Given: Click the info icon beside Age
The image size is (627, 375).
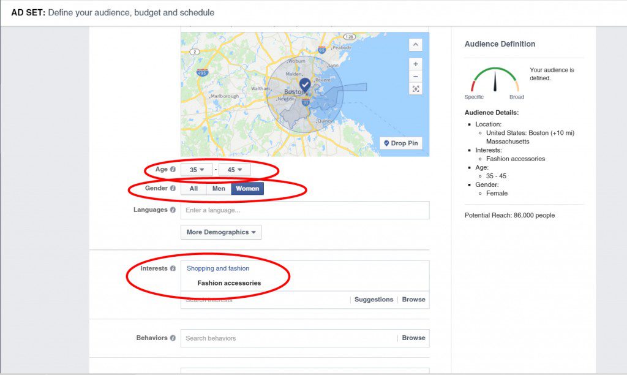Looking at the screenshot, I should 173,169.
